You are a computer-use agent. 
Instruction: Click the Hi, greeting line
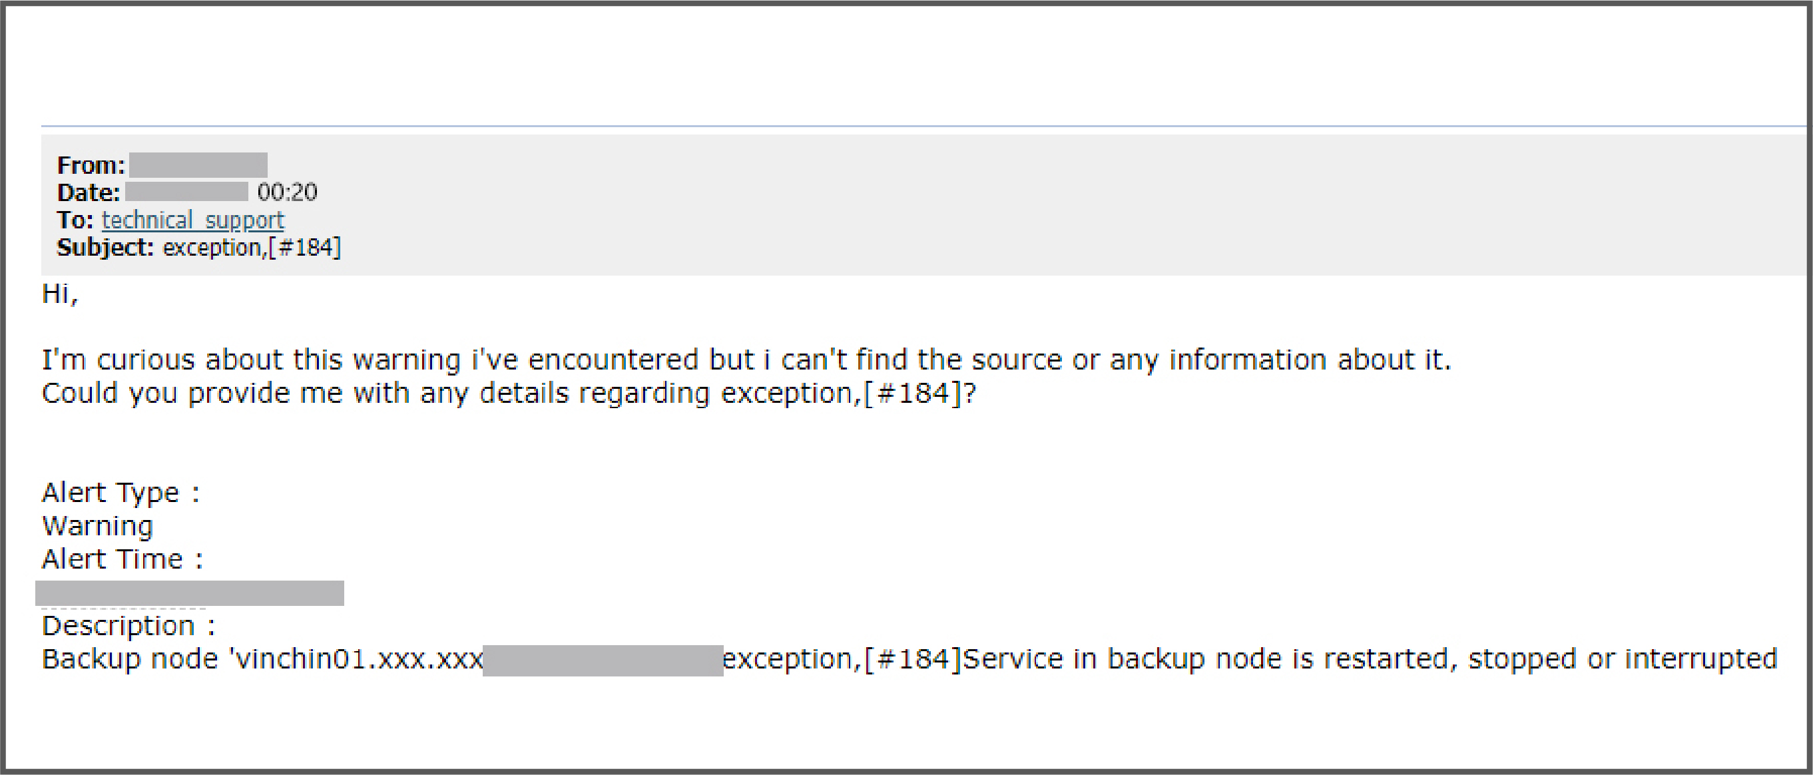click(60, 294)
